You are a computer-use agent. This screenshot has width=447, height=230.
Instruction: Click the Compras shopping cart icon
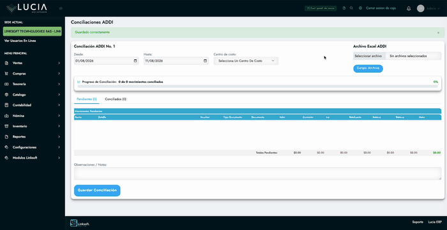6,74
